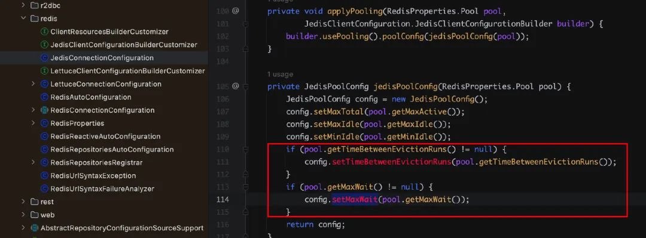Screen dimensions: 646x238
Task: Click the gutter @ annotation icon beside applyPooling
Action: [x=235, y=11]
